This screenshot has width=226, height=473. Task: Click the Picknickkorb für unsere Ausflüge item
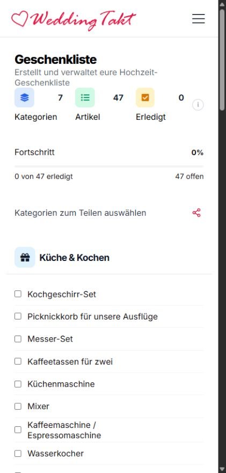click(x=92, y=316)
